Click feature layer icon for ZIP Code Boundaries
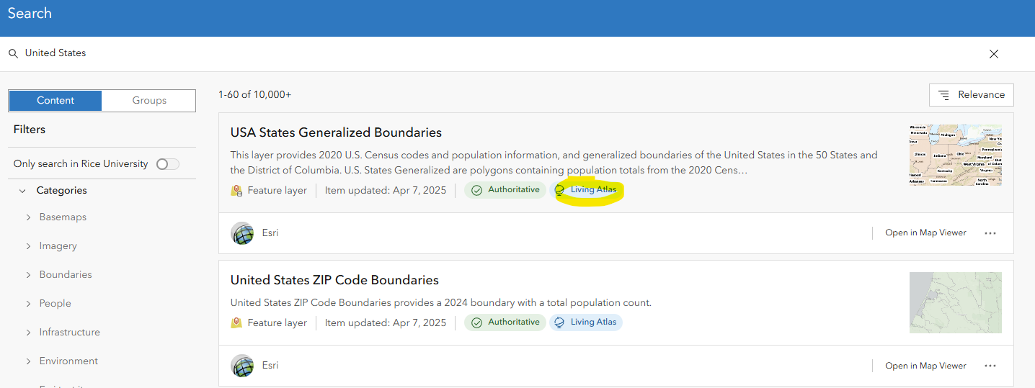1035x388 pixels. [x=236, y=323]
